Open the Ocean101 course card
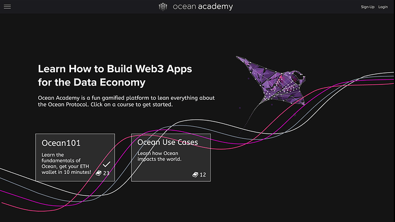 coord(75,158)
